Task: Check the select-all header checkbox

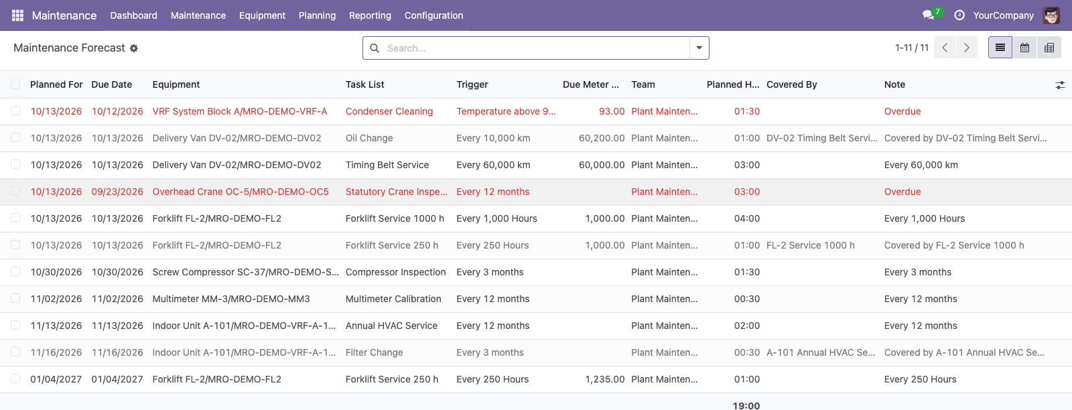Action: [15, 84]
